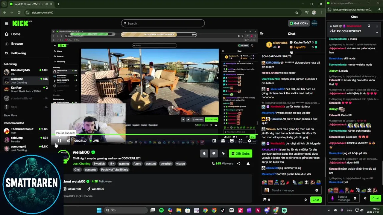Open the Kick hamburger sidebar menu
The image size is (383, 215).
click(x=6, y=23)
